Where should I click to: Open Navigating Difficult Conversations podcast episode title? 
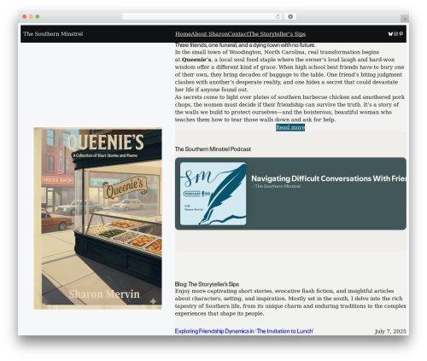[329, 178]
